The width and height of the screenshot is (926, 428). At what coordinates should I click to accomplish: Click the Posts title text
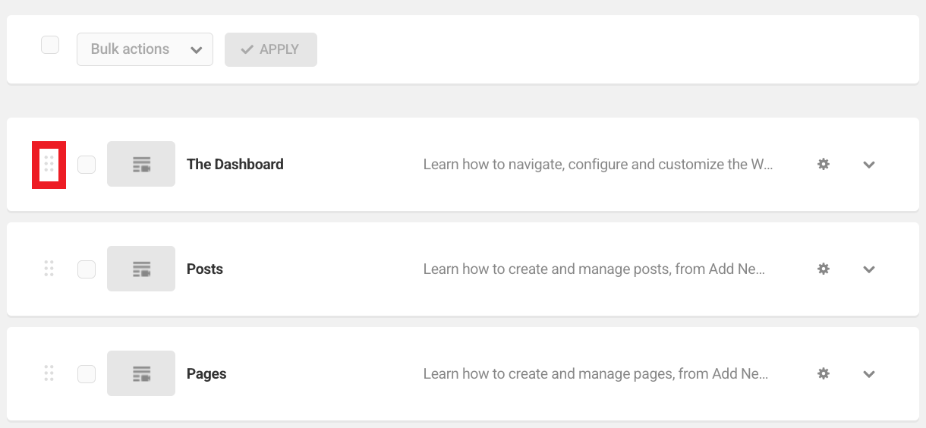click(x=205, y=269)
